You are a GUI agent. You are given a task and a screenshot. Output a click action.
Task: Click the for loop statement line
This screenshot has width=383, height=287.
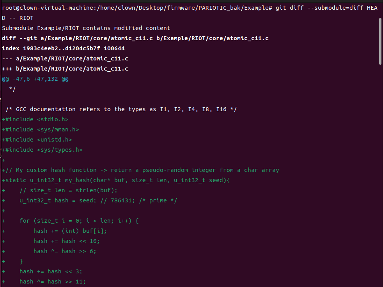(79, 221)
